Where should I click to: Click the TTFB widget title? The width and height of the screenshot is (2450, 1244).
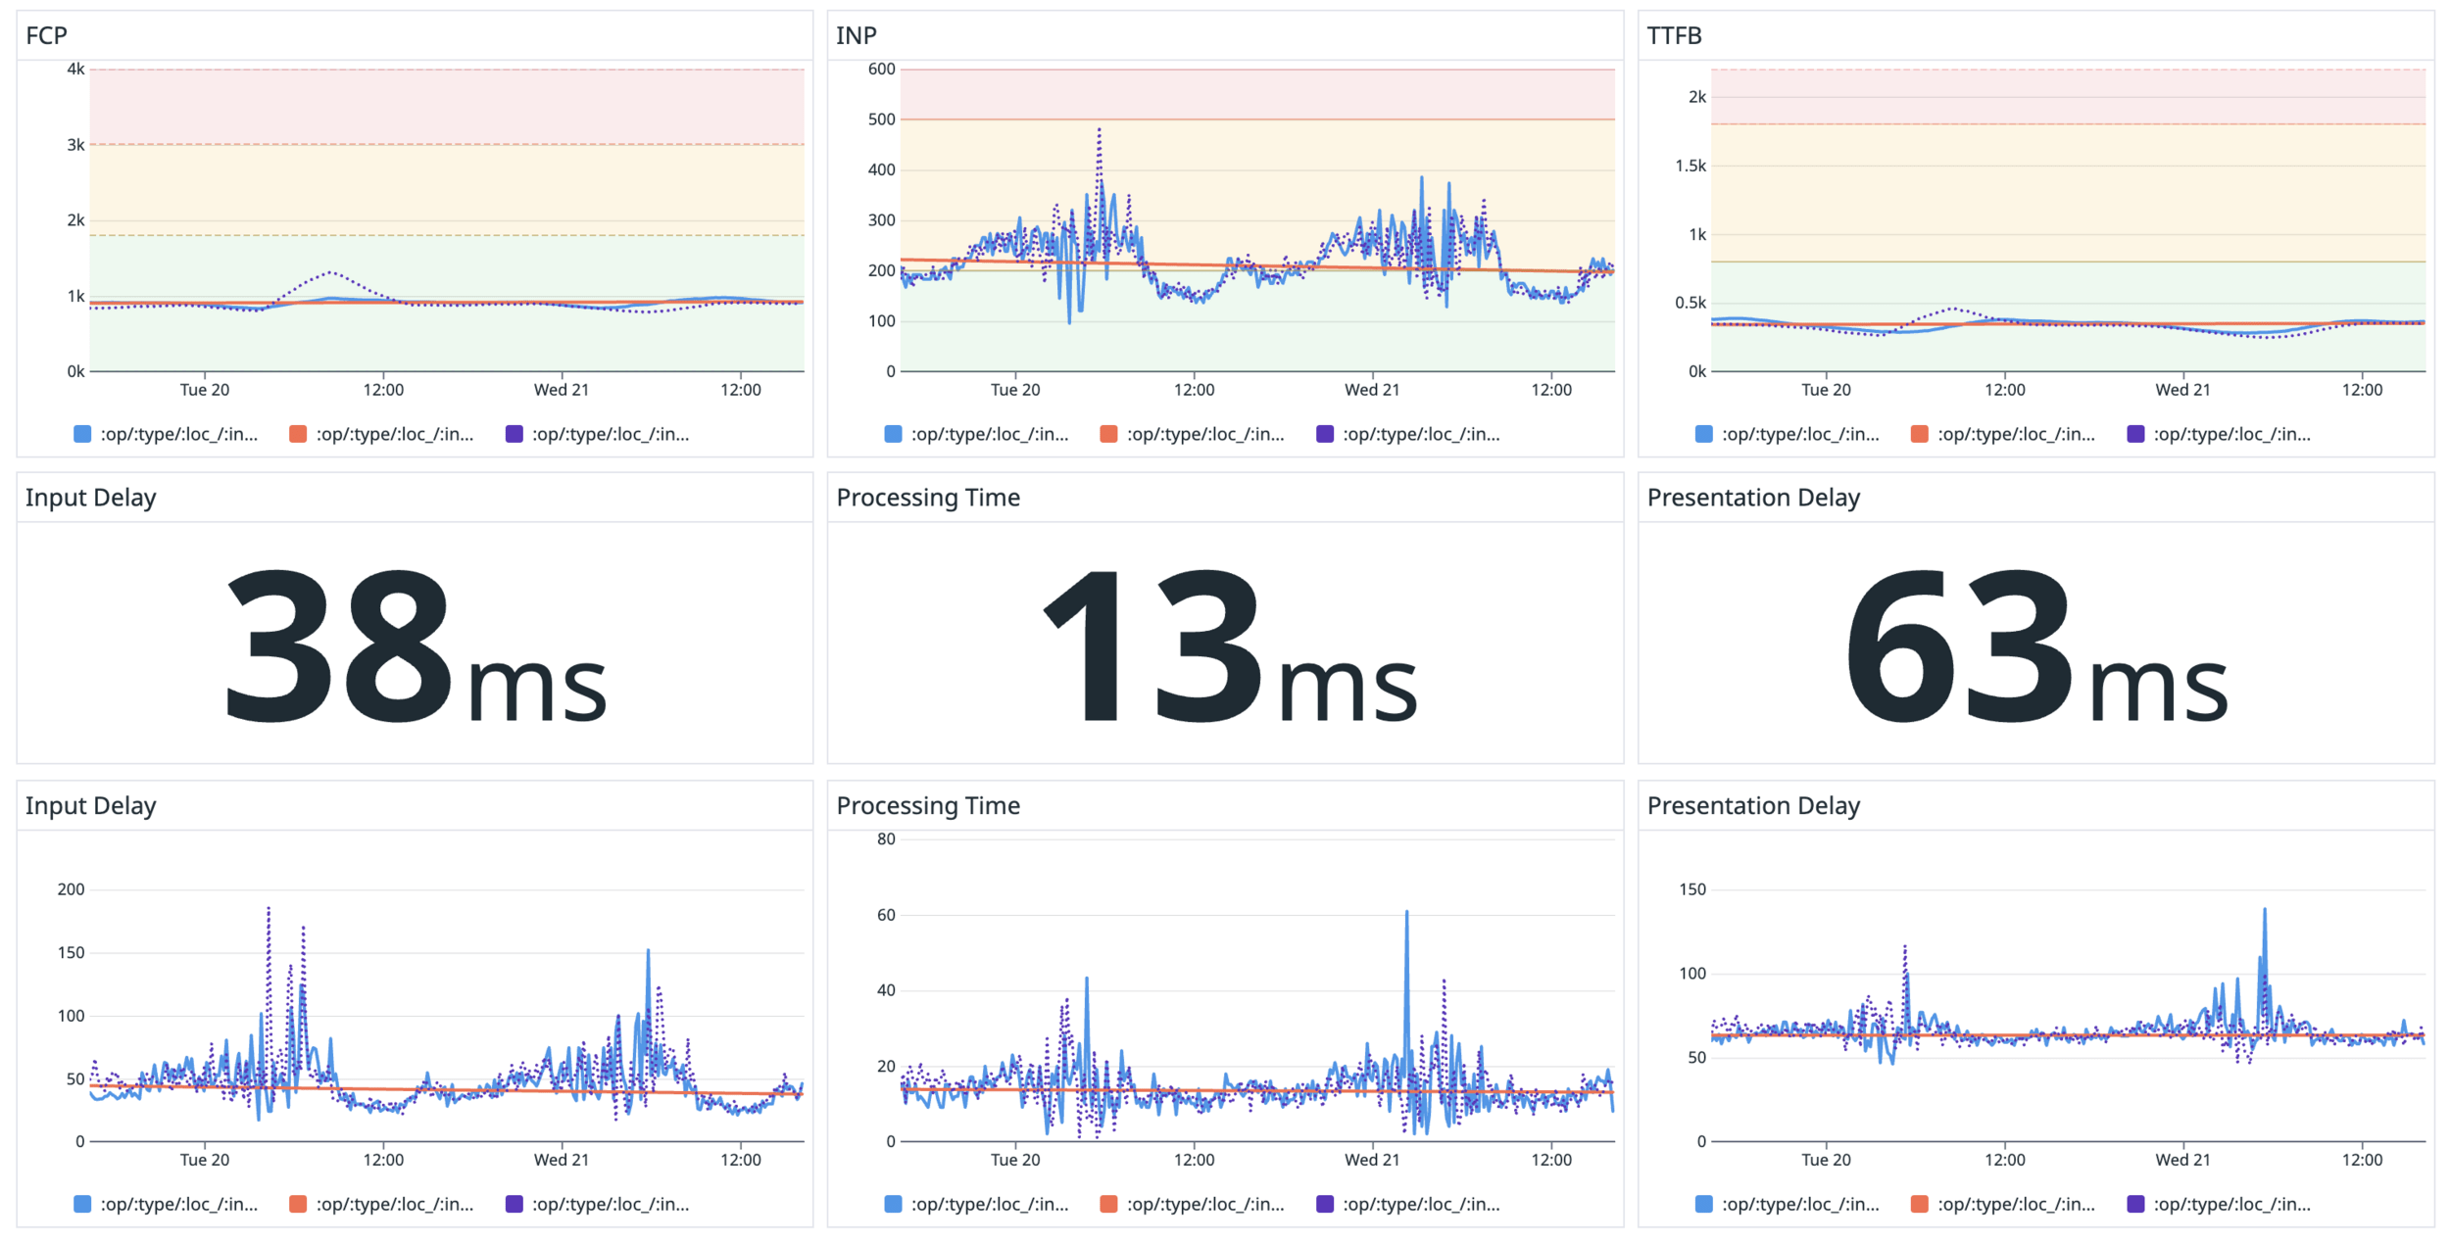(1674, 36)
